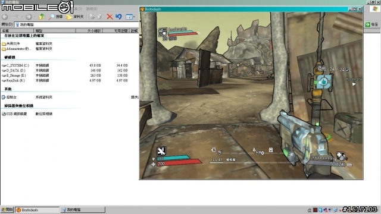Click the Back arrow in Explorer toolbar
The height and width of the screenshot is (214, 381).
[4, 17]
